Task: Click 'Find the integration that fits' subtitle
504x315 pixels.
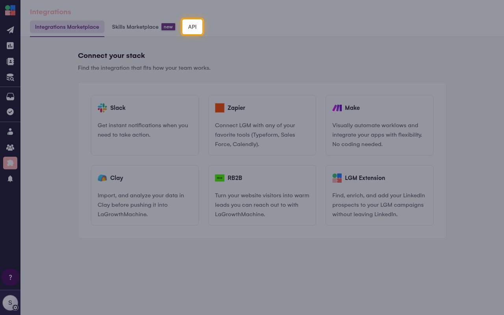Action: 144,68
